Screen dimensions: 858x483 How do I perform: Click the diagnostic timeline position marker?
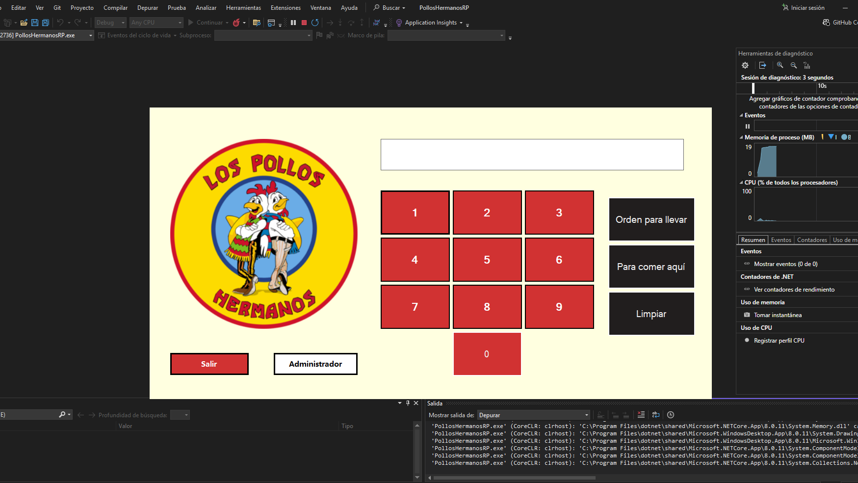tap(753, 88)
